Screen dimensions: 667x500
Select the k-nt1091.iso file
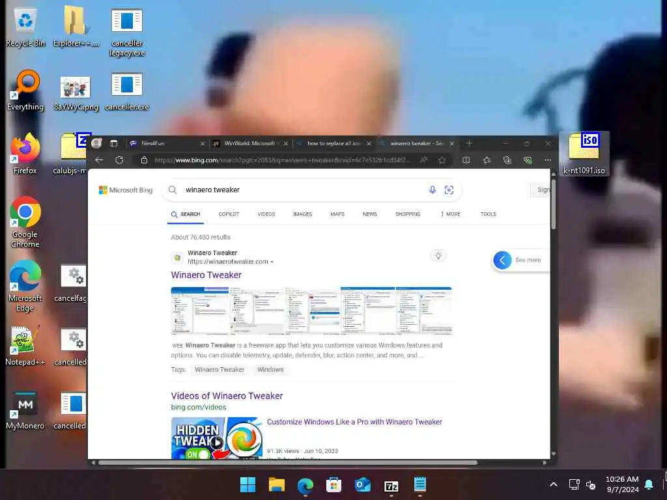coord(584,154)
